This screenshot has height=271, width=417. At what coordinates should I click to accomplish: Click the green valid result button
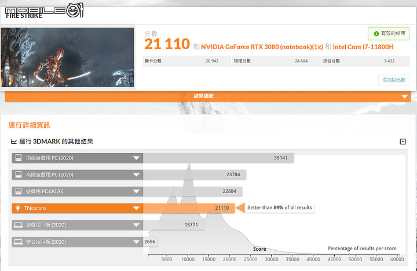389,34
